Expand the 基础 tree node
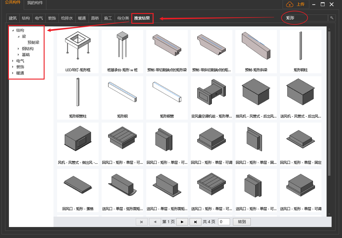342x238 pixels. [x=18, y=55]
